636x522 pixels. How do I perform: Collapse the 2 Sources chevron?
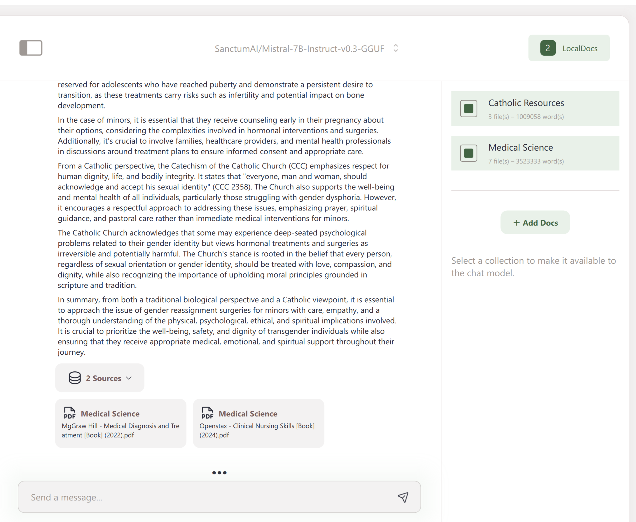tap(129, 378)
